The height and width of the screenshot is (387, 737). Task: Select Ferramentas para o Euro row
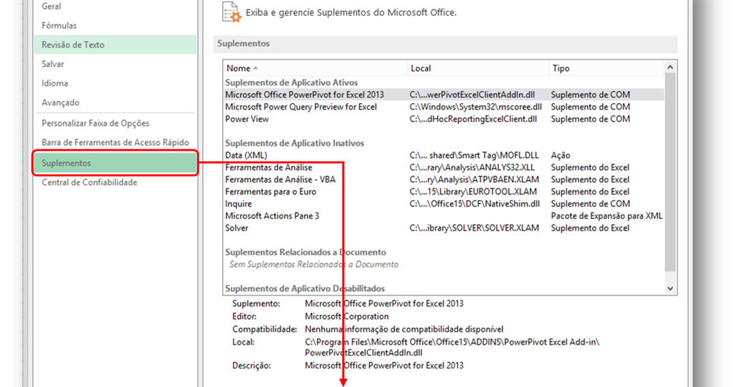coord(444,192)
